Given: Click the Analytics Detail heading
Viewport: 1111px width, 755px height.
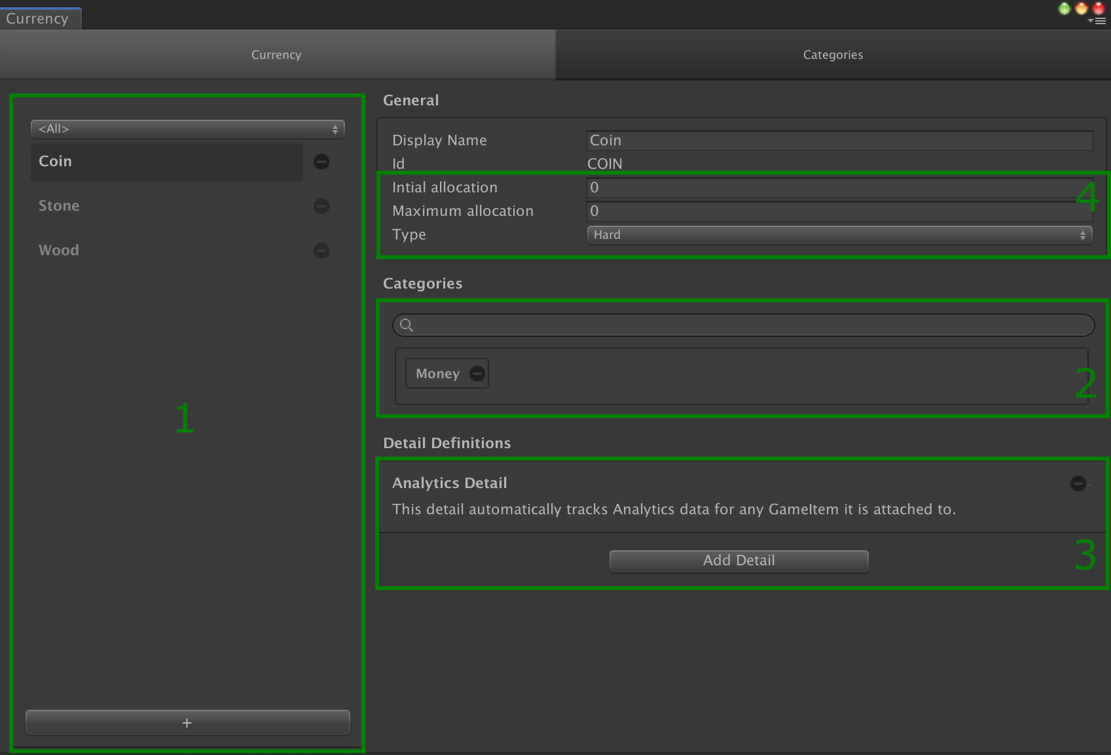Looking at the screenshot, I should tap(450, 483).
